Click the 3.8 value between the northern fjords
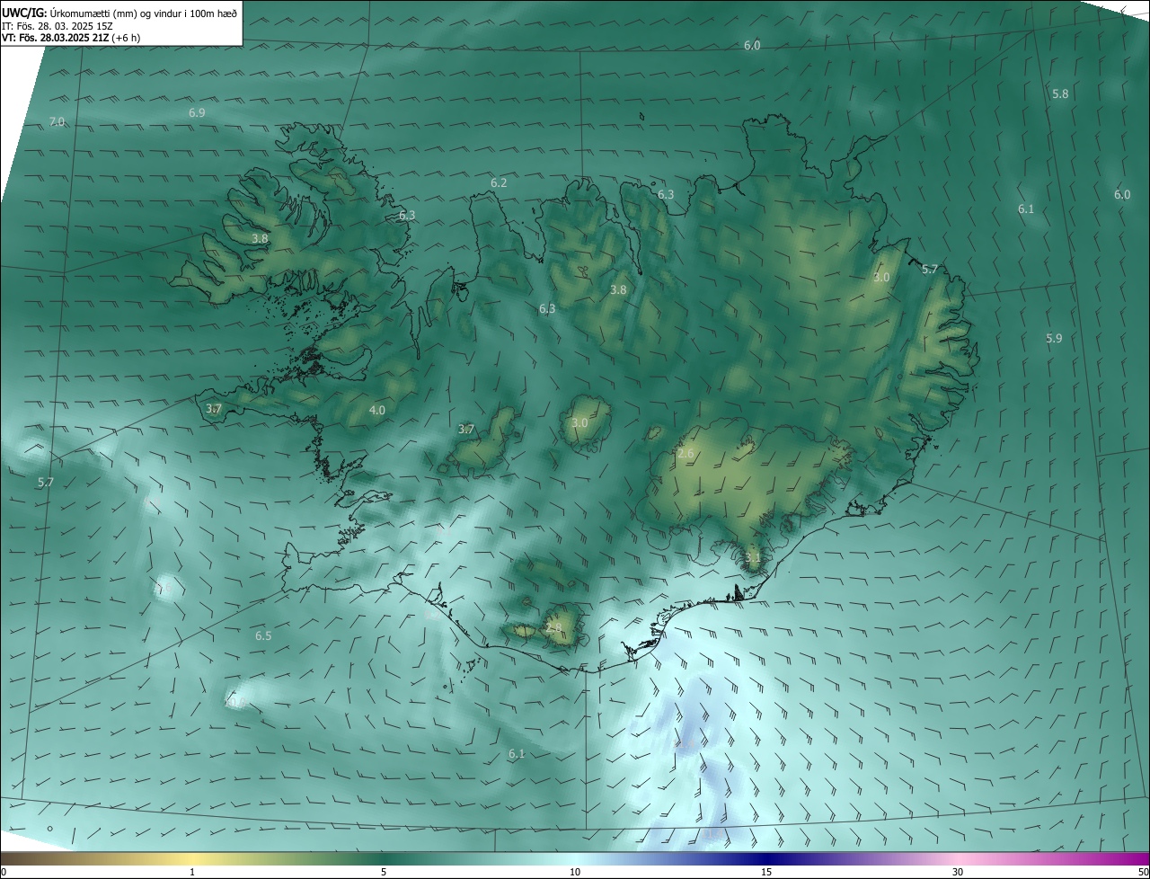 (x=618, y=289)
